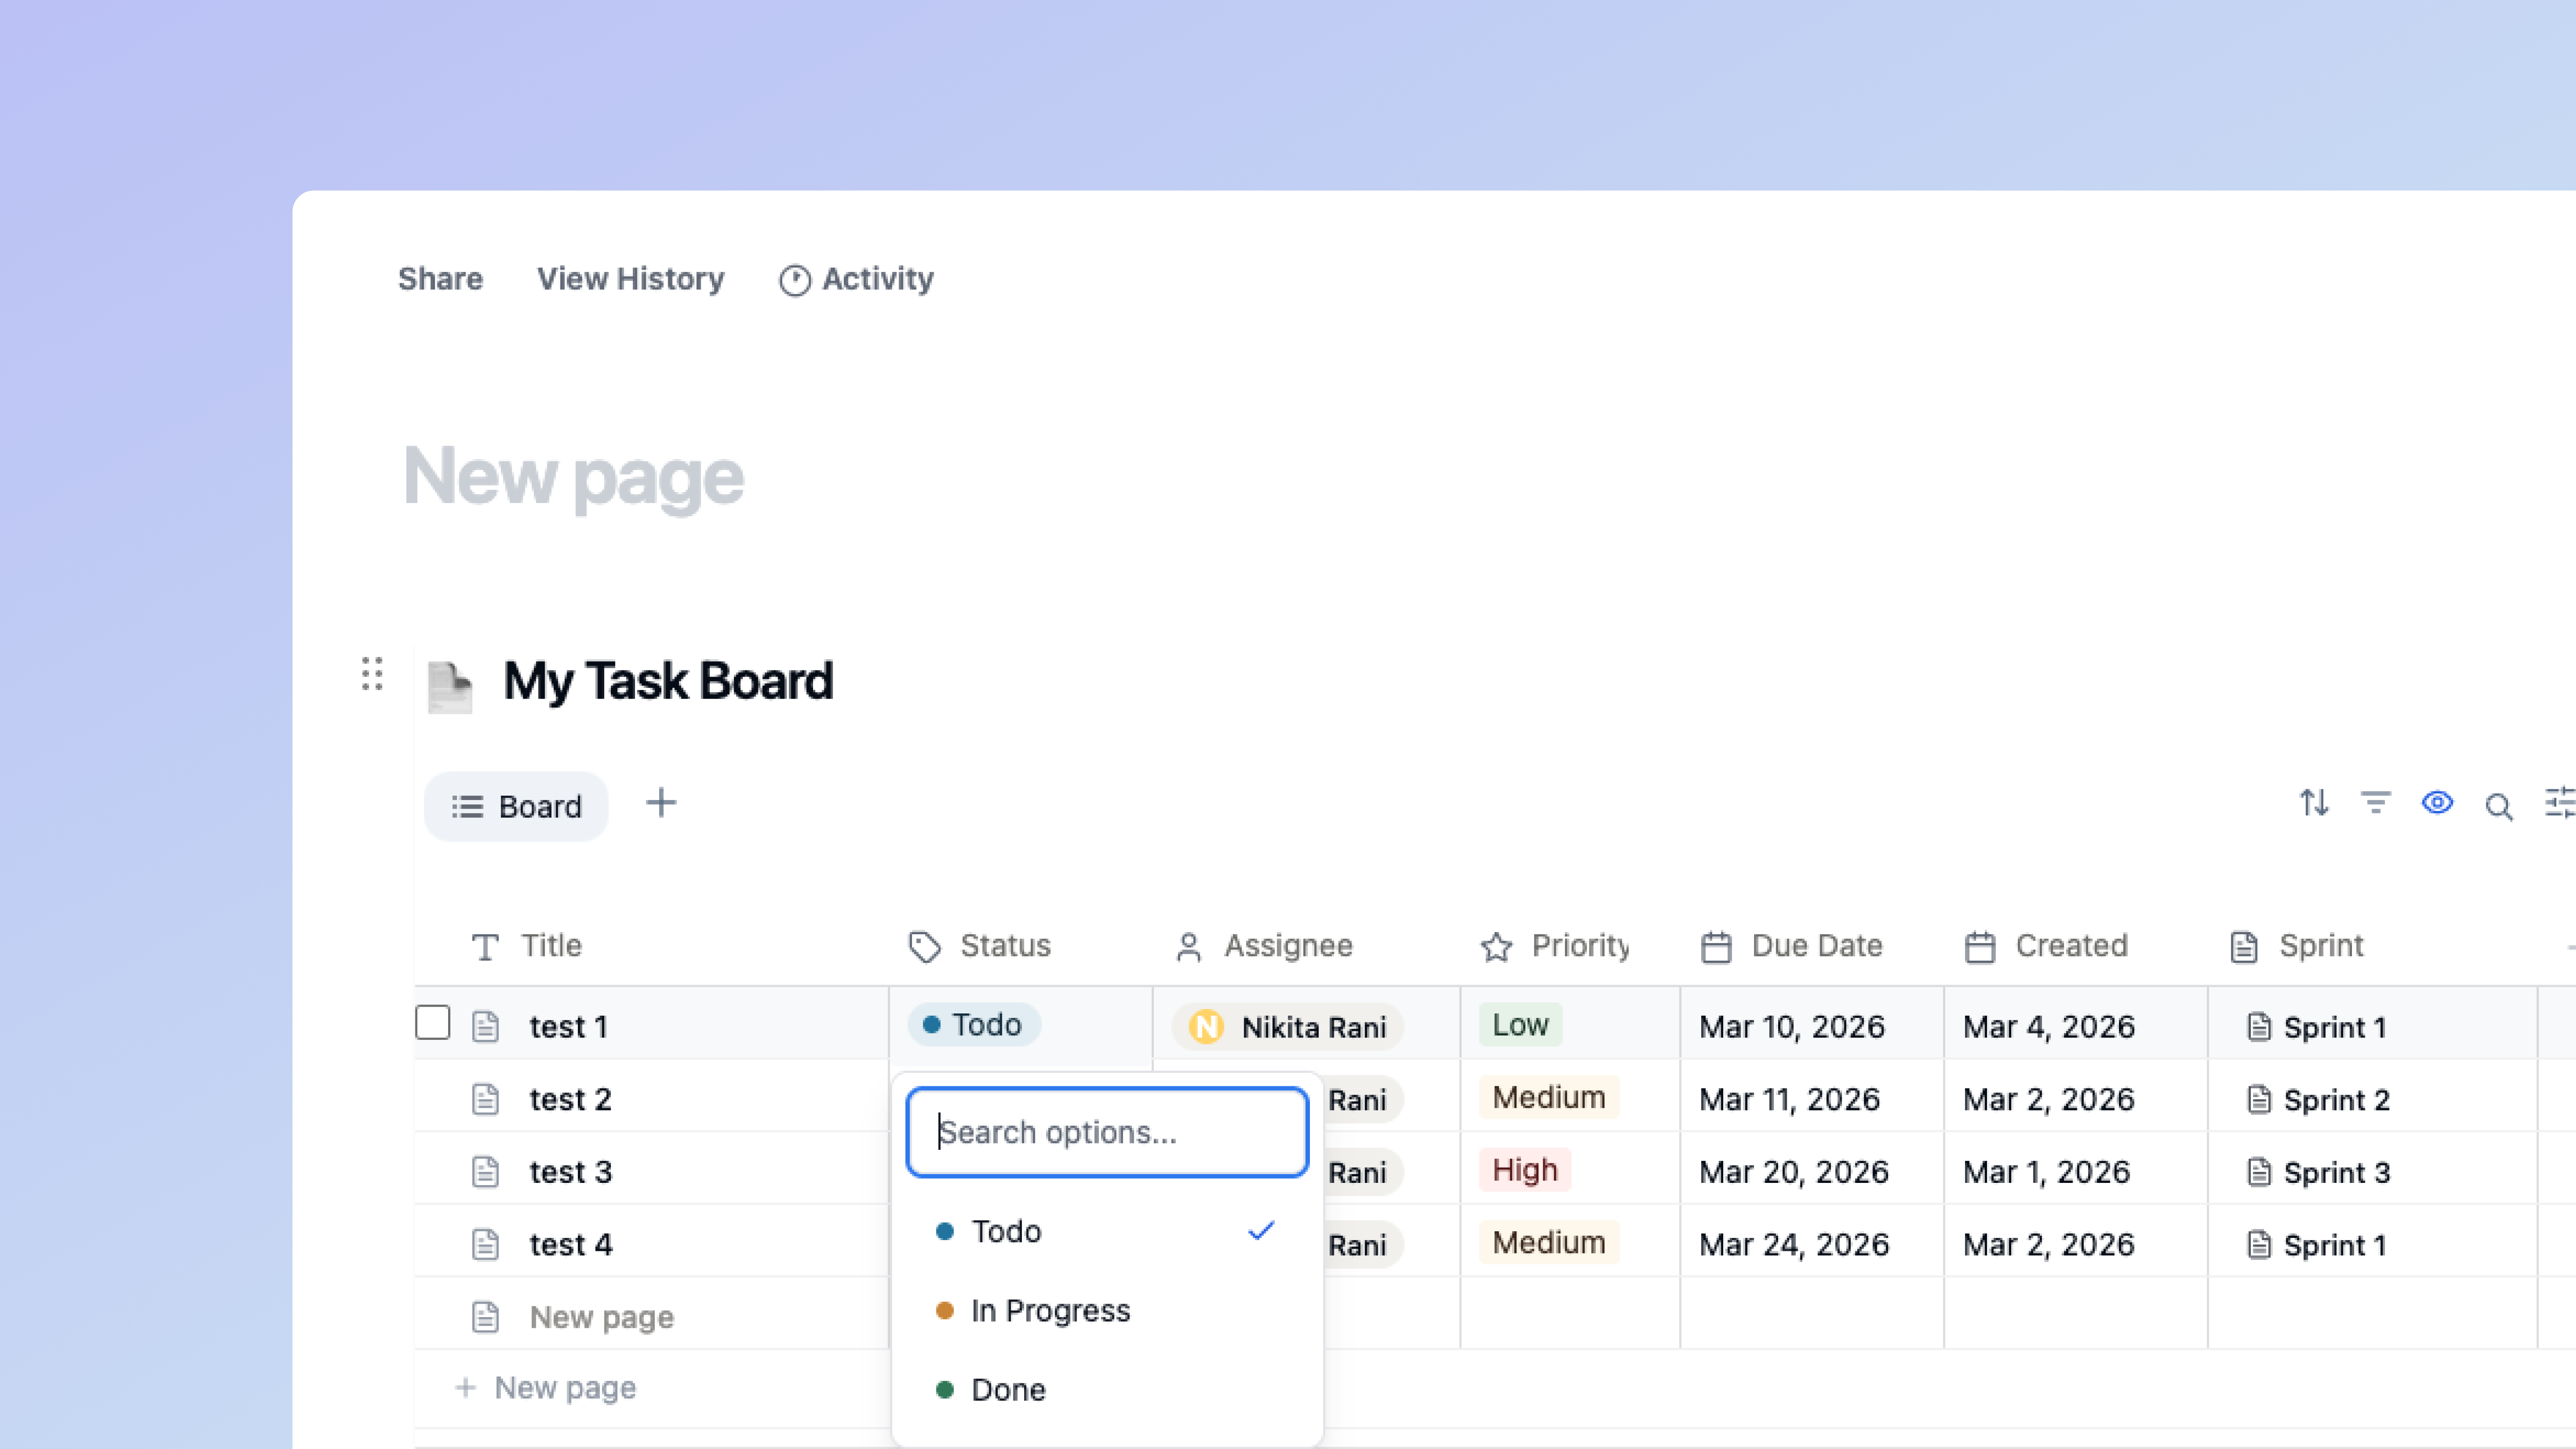Focus the Search options input field
The image size is (2576, 1449).
click(x=1106, y=1132)
